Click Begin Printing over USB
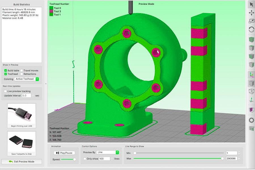This screenshot has height=170, width=255. (x=21, y=115)
